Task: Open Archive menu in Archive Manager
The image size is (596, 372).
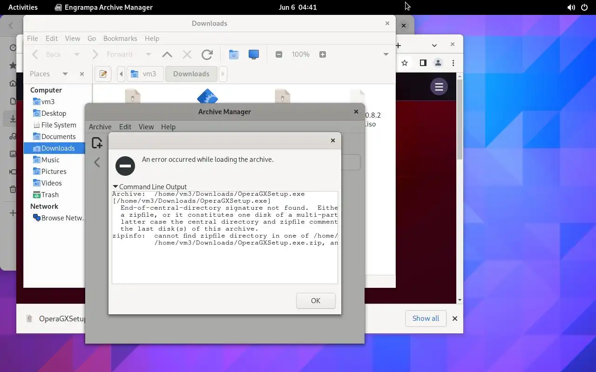Action: 100,126
